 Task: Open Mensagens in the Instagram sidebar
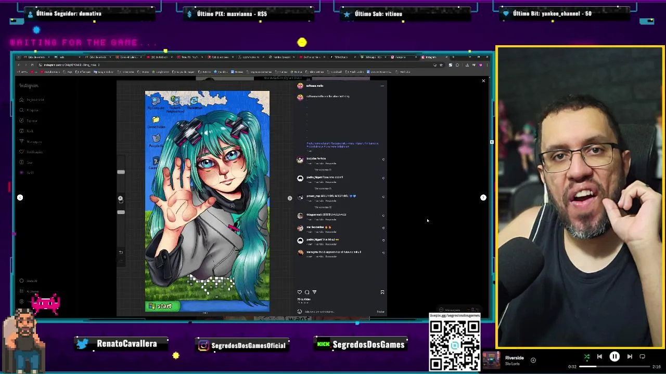(x=31, y=141)
